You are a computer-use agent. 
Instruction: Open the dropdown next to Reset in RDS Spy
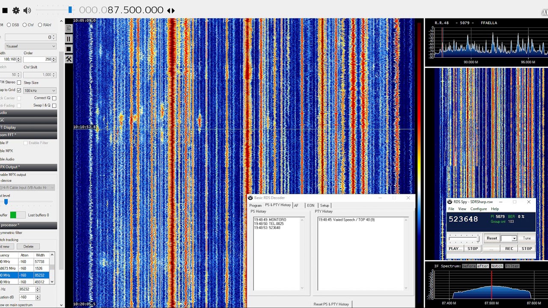(509, 238)
